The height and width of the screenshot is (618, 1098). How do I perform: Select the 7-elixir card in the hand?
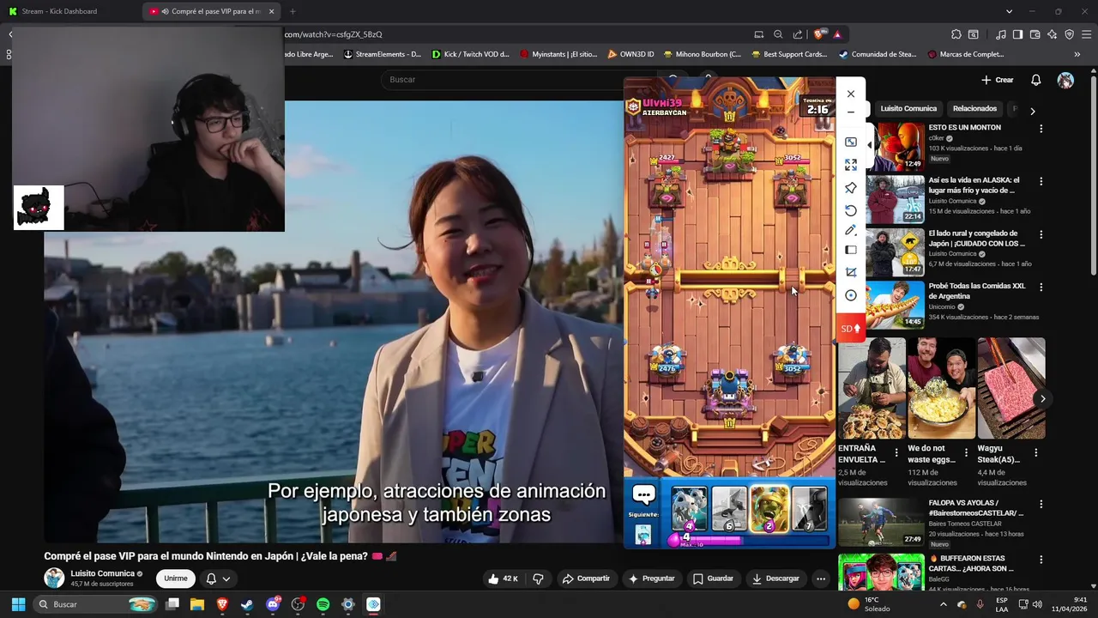[x=809, y=509]
